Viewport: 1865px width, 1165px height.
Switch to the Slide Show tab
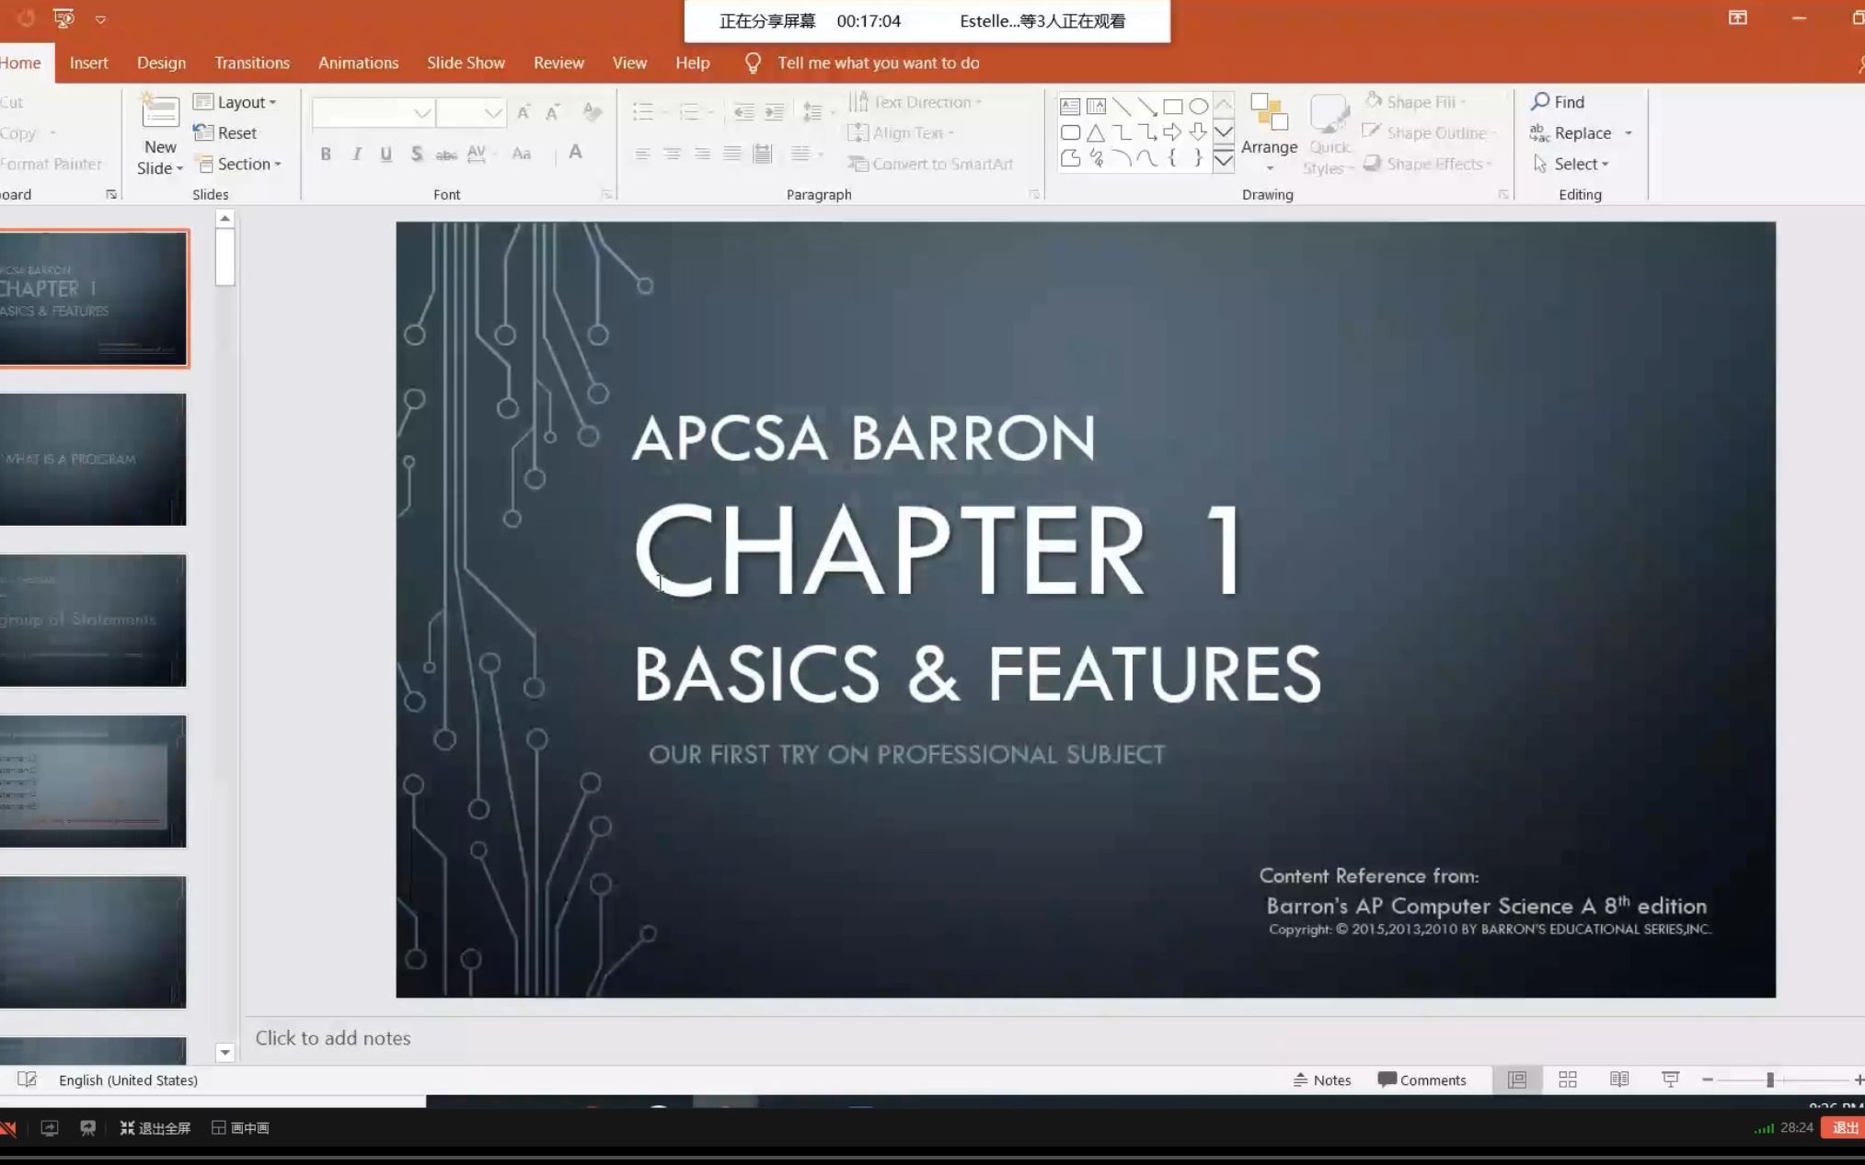(466, 63)
